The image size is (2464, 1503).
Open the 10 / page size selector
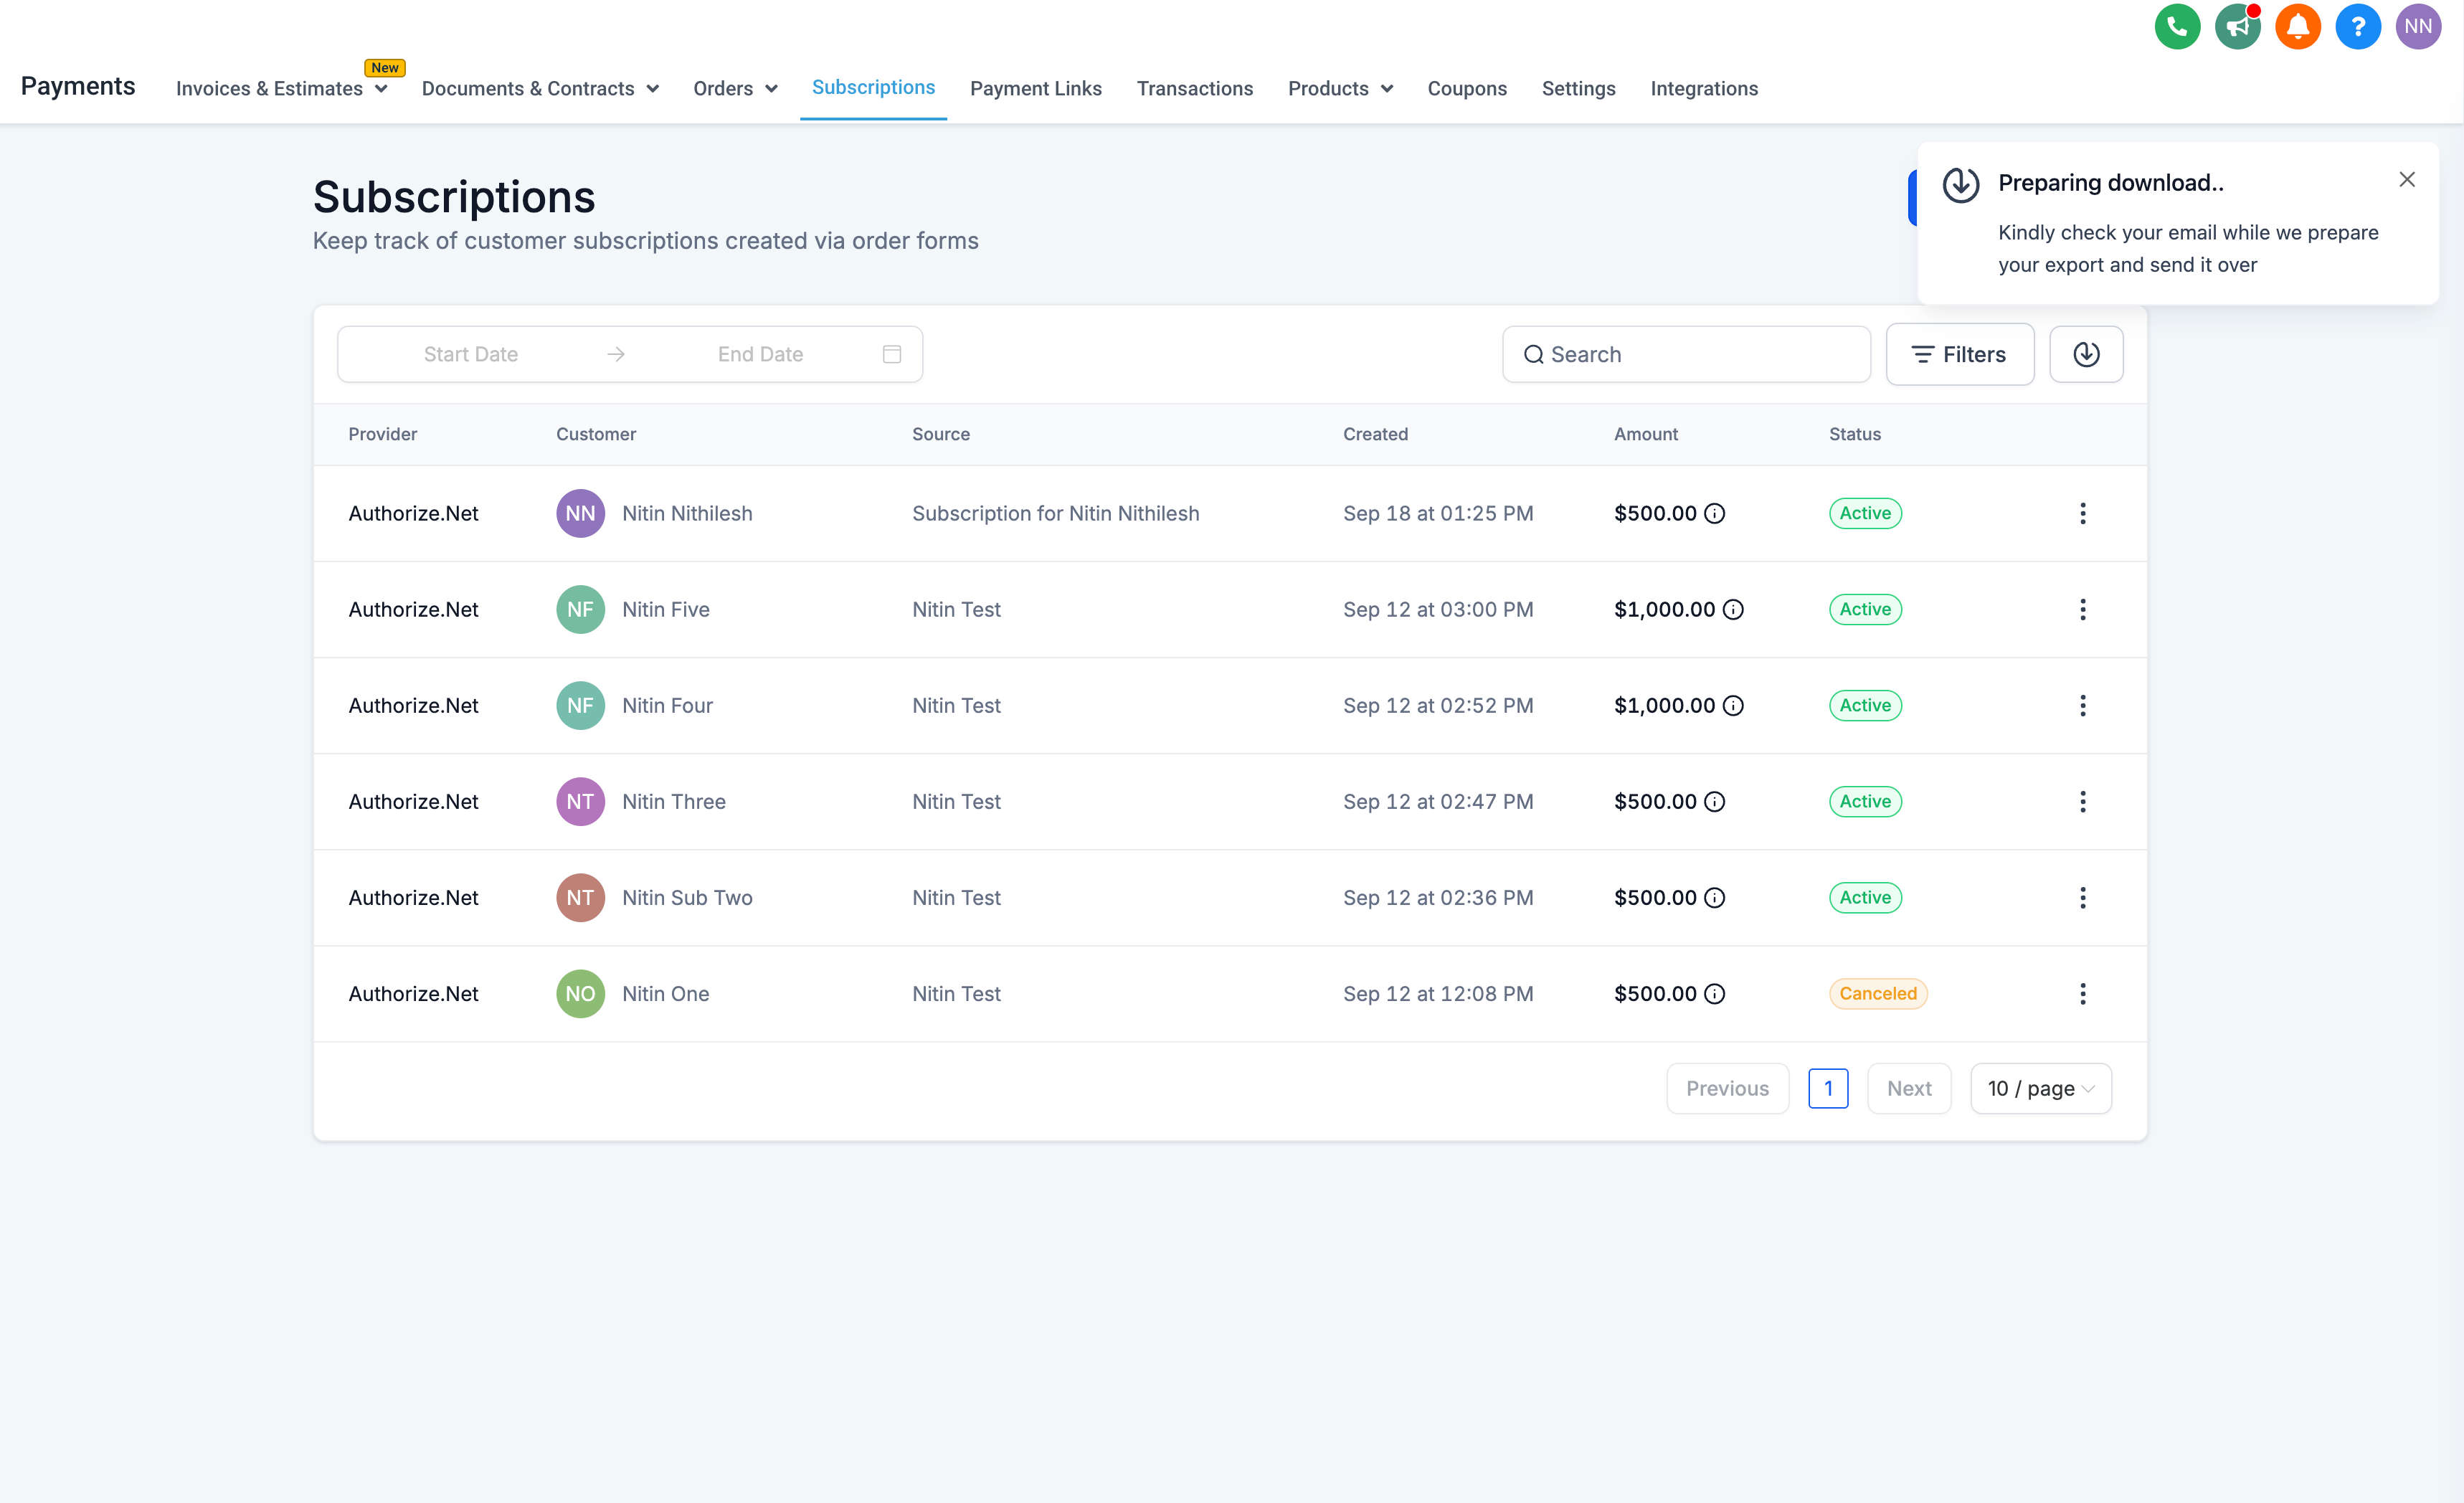tap(2040, 1089)
